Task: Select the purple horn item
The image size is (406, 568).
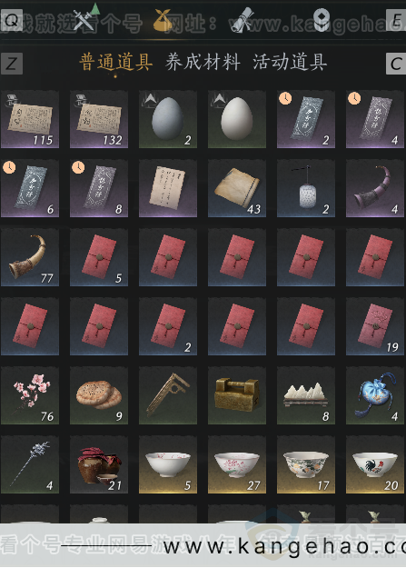Action: coord(375,188)
